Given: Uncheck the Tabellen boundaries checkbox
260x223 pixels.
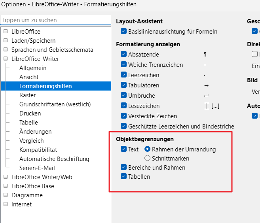Looking at the screenshot, I should (x=124, y=177).
